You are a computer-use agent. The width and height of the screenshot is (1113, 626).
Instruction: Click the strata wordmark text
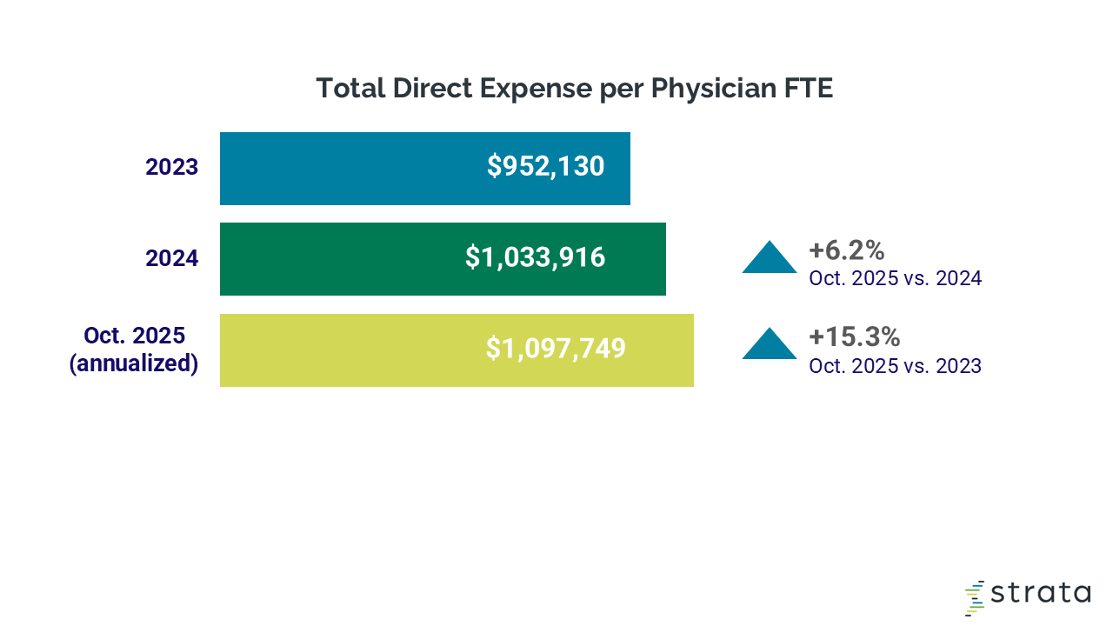(1041, 594)
